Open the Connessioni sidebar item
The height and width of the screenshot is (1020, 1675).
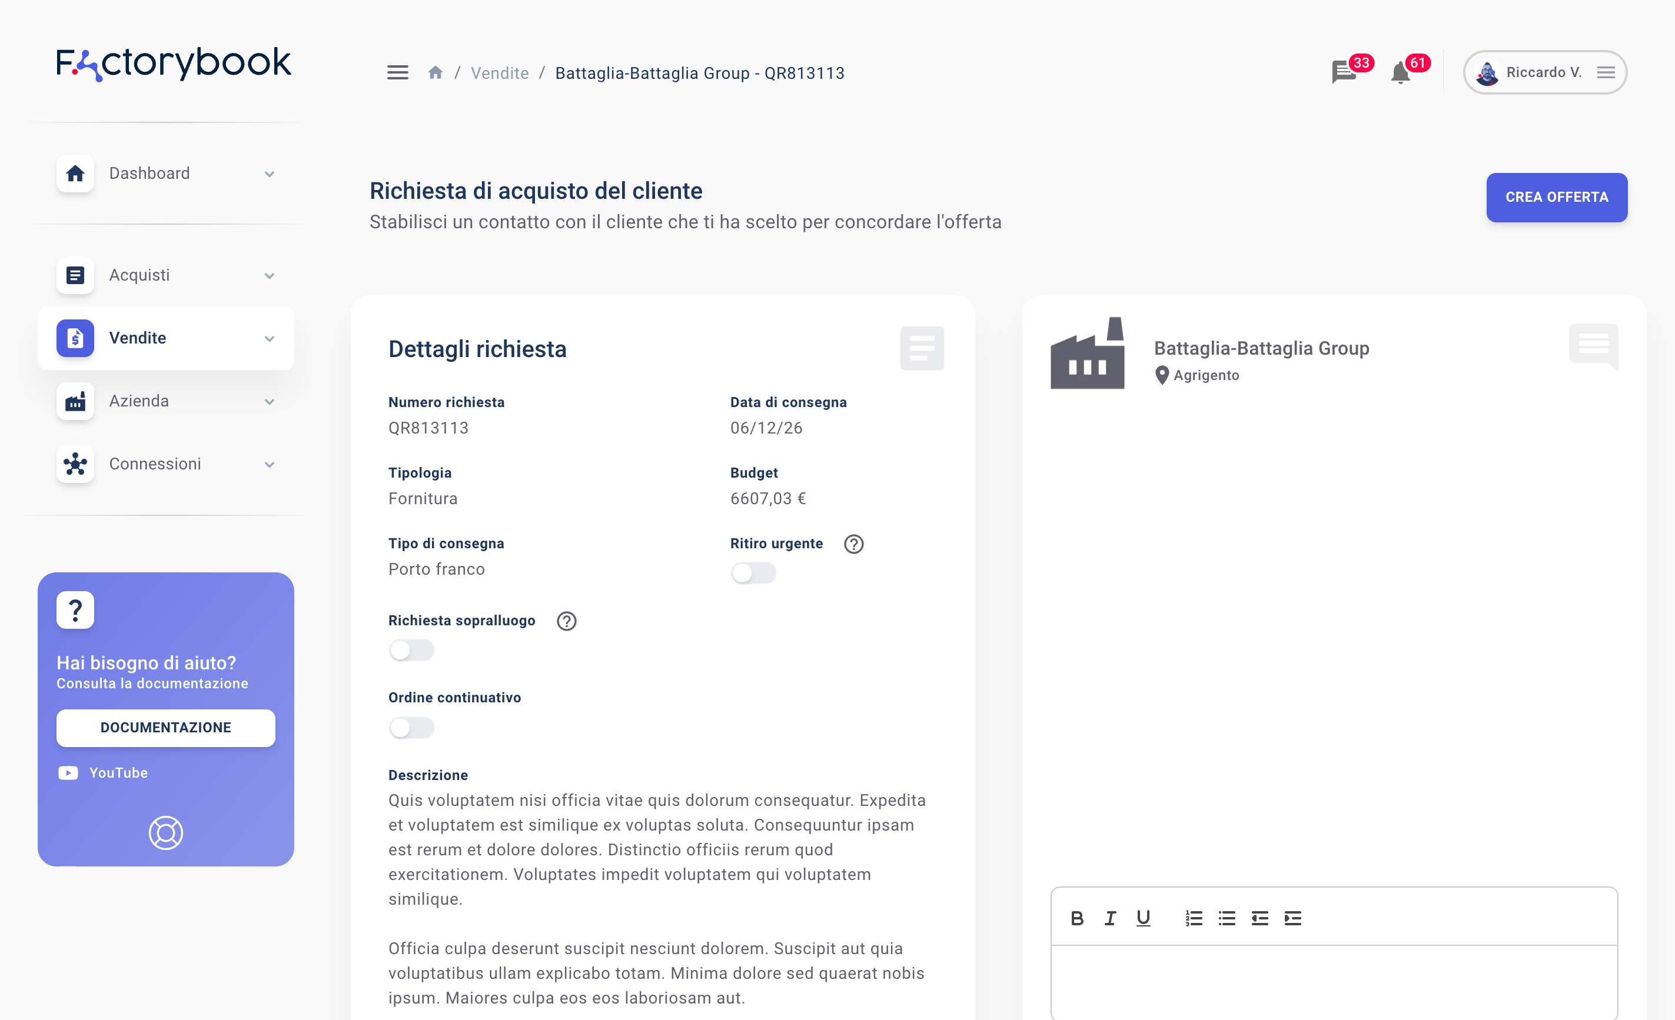(x=166, y=464)
